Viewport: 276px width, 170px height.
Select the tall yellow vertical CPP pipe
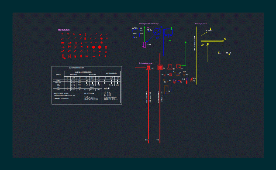point(197,56)
